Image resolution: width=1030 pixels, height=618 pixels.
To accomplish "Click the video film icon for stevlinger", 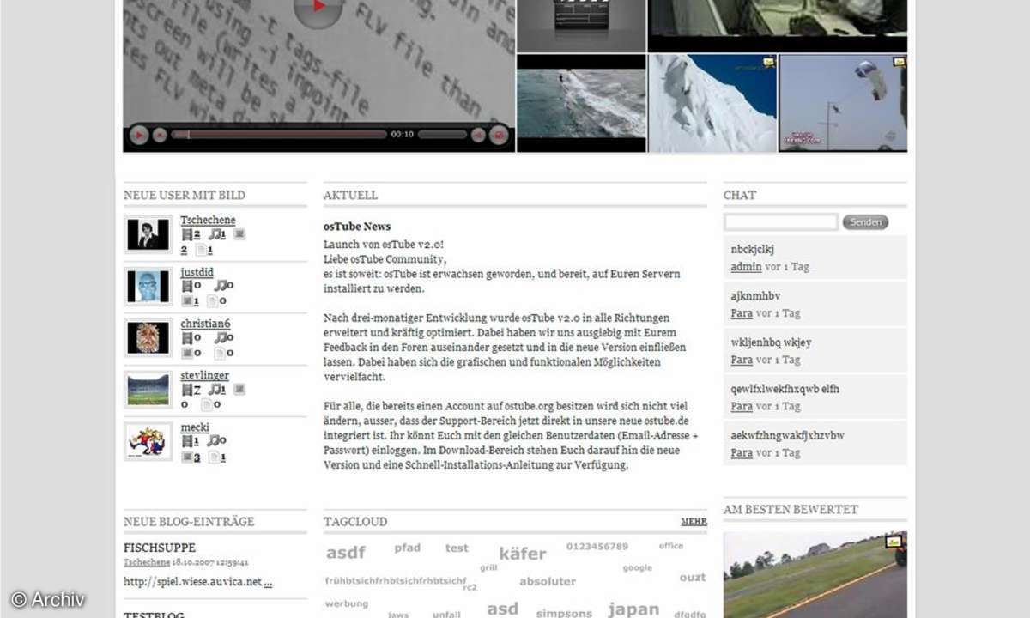I will pyautogui.click(x=187, y=390).
